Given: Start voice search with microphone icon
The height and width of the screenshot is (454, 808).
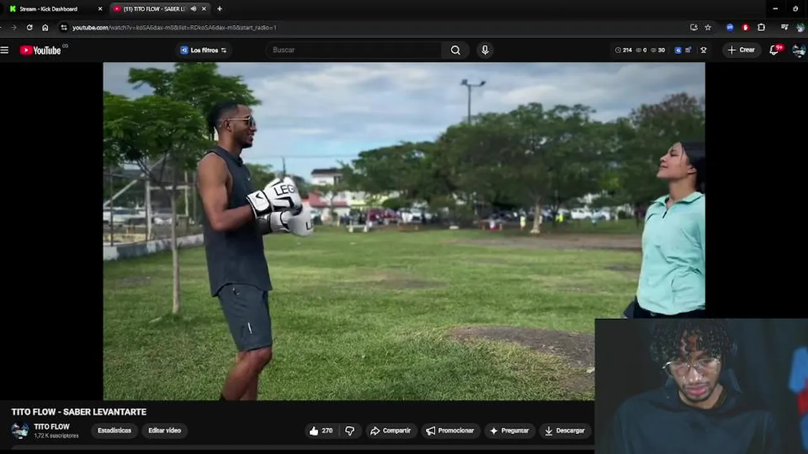Looking at the screenshot, I should (x=485, y=50).
